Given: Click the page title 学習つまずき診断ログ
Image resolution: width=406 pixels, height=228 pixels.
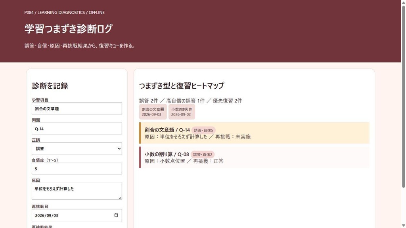Looking at the screenshot, I should (68, 28).
